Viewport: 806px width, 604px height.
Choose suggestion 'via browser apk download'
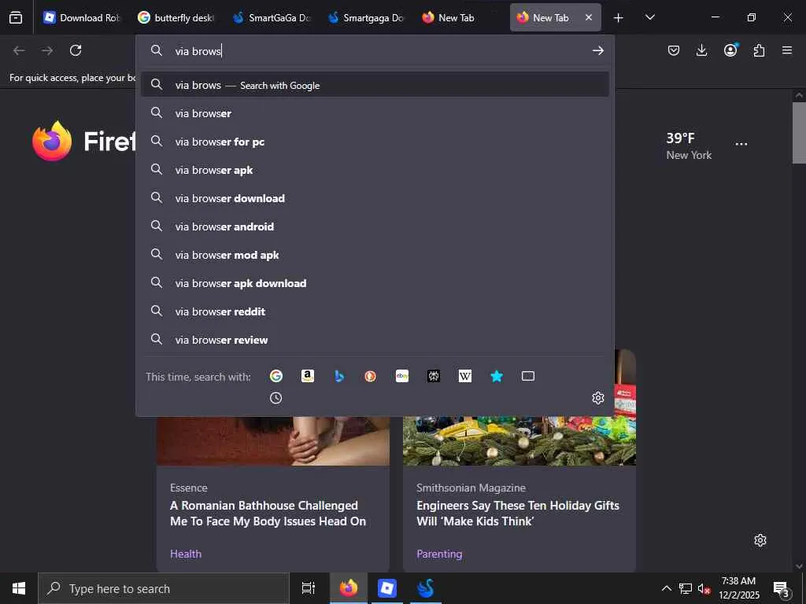(x=375, y=283)
